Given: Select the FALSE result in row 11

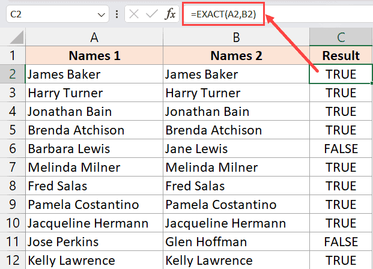Looking at the screenshot, I should pos(341,242).
